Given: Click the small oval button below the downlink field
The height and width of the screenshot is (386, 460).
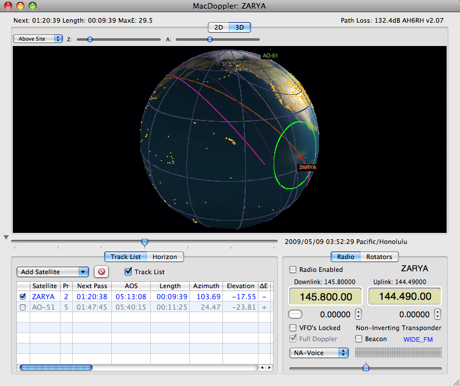Looking at the screenshot, I should 295,314.
